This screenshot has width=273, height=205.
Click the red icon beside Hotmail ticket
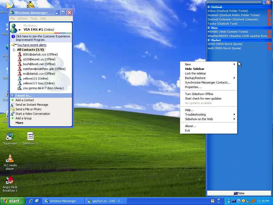click(x=269, y=15)
